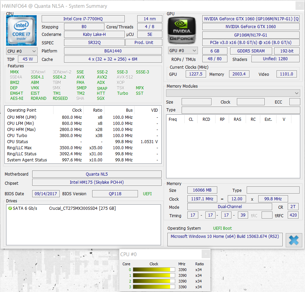The width and height of the screenshot is (305, 292).
Task: Click the Core 3 clock bar
Action: click(x=154, y=287)
